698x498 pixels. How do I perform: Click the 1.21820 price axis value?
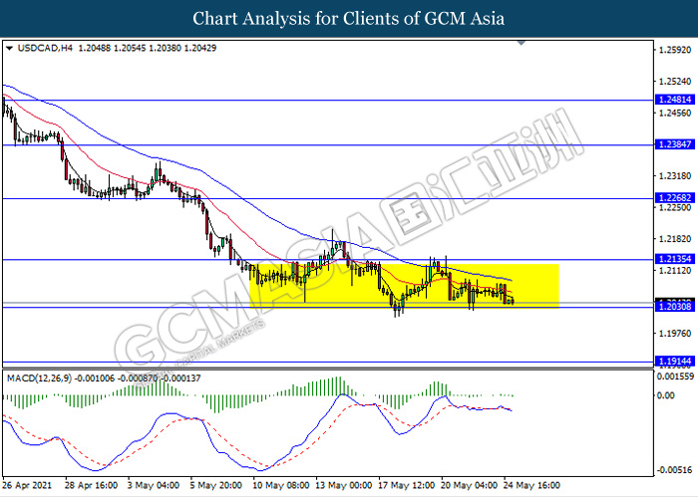[x=675, y=239]
